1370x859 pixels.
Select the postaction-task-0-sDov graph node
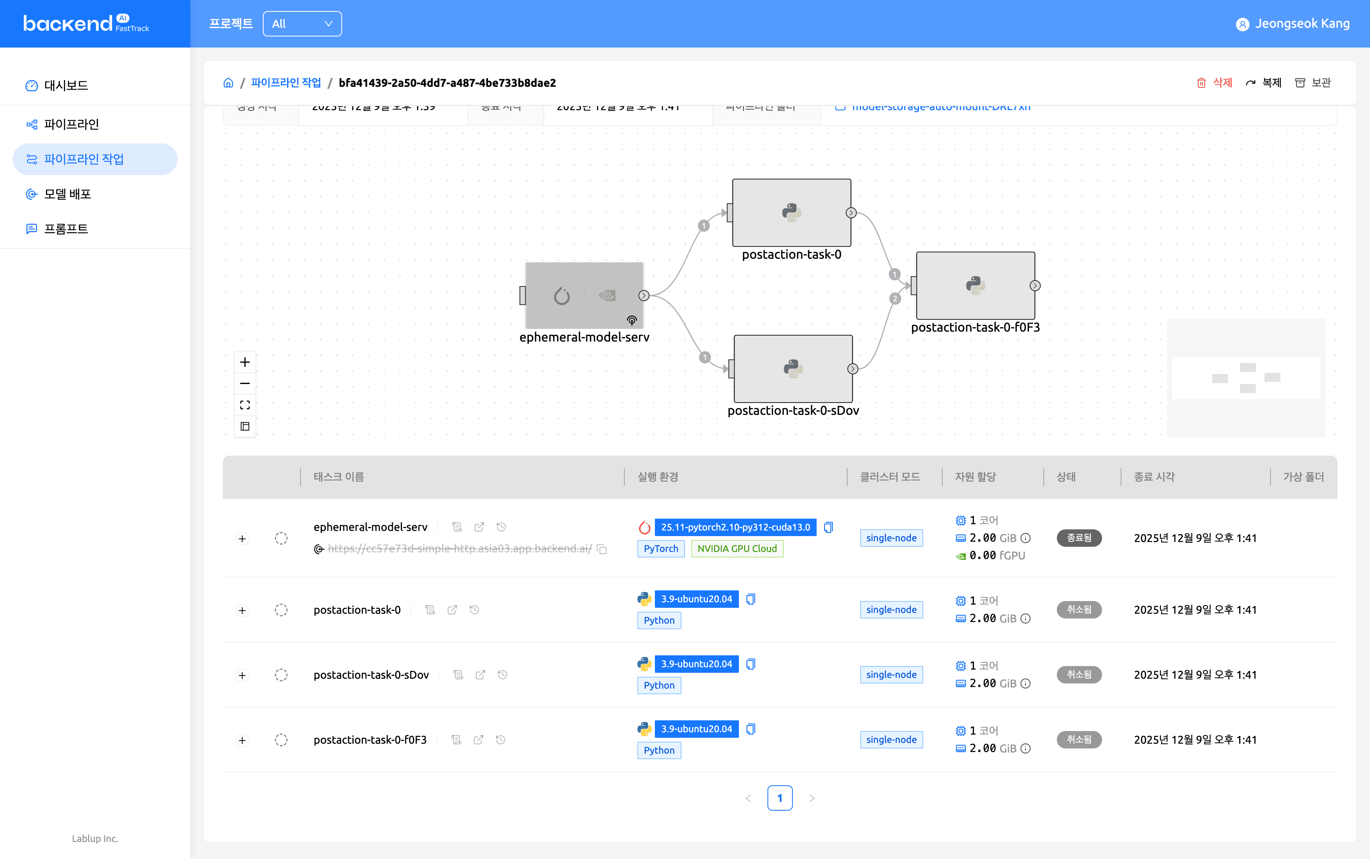pyautogui.click(x=793, y=369)
